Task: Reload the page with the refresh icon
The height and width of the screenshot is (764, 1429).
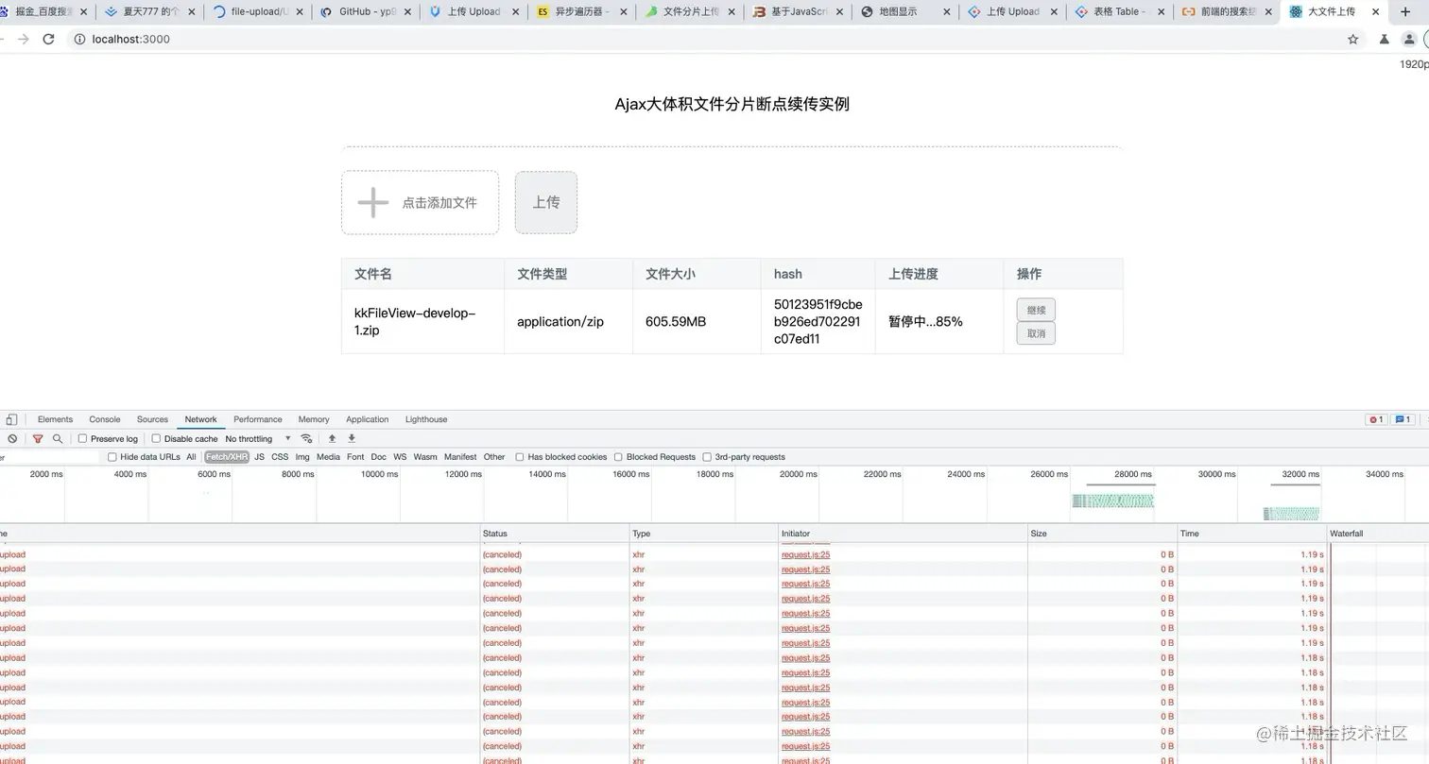Action: point(49,40)
